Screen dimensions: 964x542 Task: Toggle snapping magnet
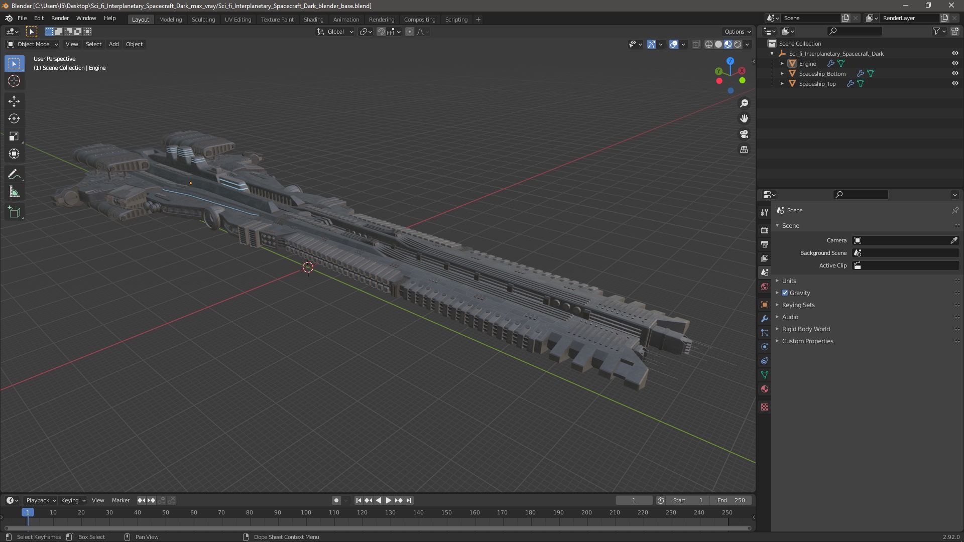pos(381,32)
